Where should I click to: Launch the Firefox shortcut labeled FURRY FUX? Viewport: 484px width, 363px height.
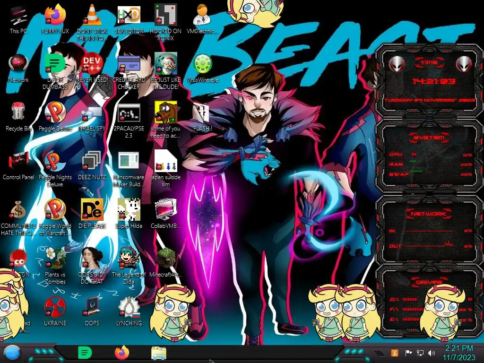[55, 16]
